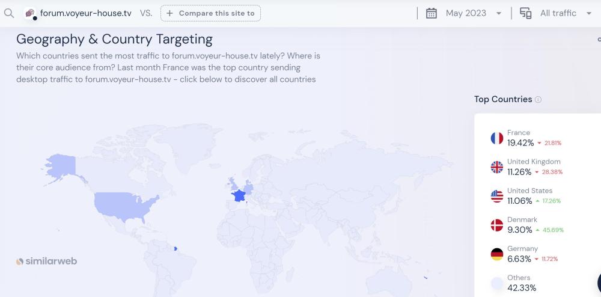Click the search magnifier icon
The width and height of the screenshot is (601, 297).
[x=8, y=13]
